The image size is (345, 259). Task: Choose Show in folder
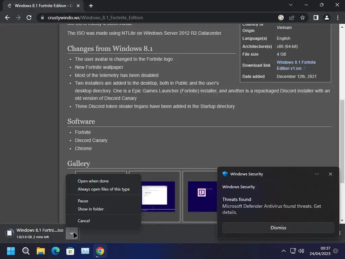[91, 209]
